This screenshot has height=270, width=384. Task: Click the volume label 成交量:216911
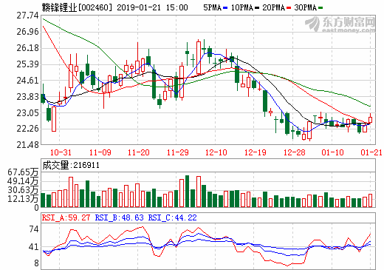71,165
